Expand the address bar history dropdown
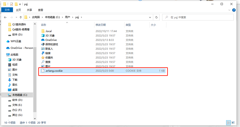The width and height of the screenshot is (240, 127). point(150,17)
